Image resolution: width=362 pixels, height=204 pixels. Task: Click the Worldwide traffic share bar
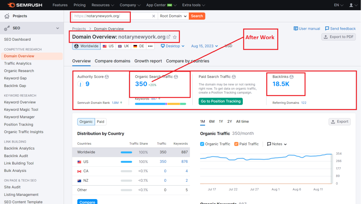pyautogui.click(x=126, y=152)
